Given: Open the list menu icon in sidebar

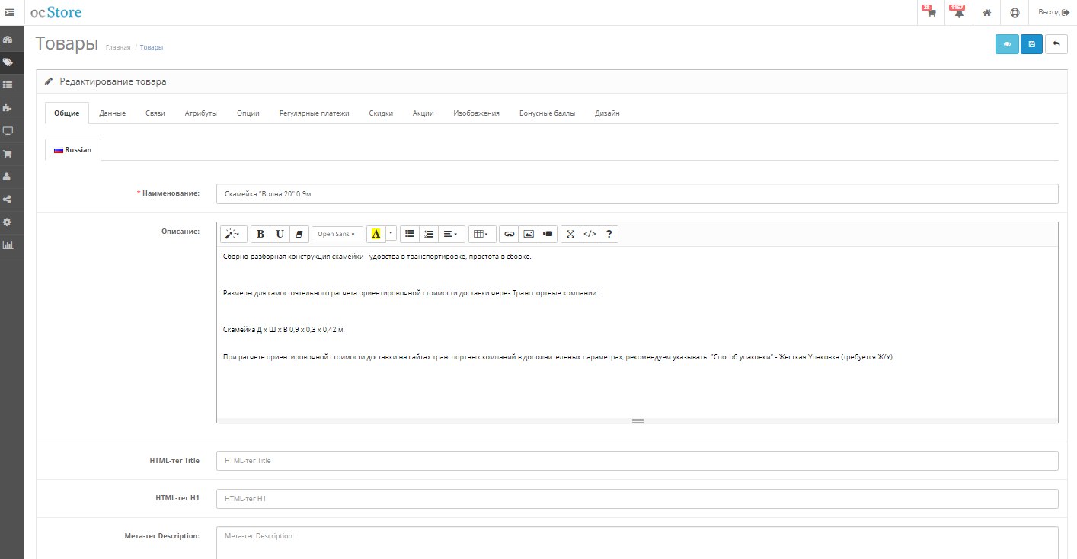Looking at the screenshot, I should pyautogui.click(x=8, y=85).
